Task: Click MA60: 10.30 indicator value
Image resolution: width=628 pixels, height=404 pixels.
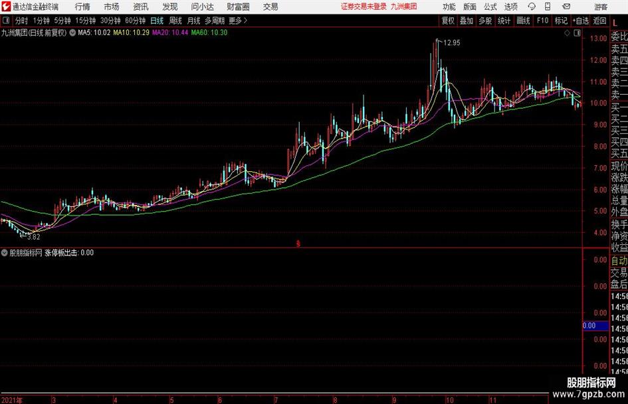Action: [209, 33]
